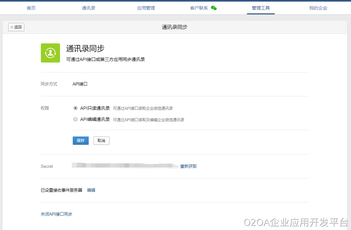Switch to the 通讯录 tab
351x230 pixels.
[x=88, y=8]
